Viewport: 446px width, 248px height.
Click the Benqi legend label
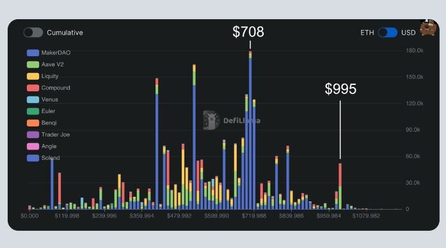[x=49, y=123]
